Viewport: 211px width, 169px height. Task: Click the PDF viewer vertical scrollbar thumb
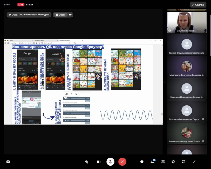point(162,114)
